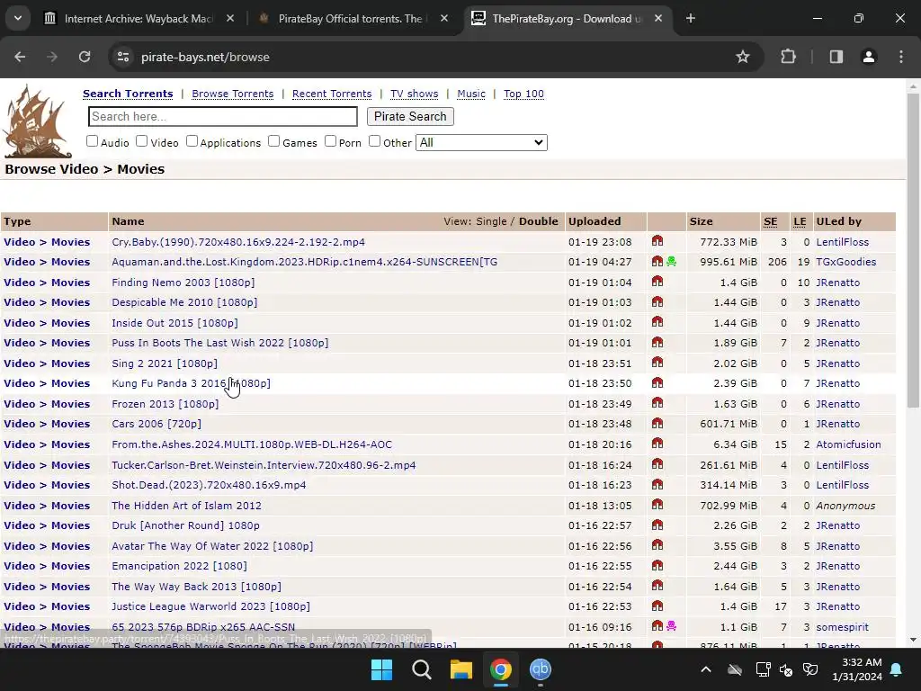
Task: Click the Search Torrents link
Action: click(x=128, y=94)
